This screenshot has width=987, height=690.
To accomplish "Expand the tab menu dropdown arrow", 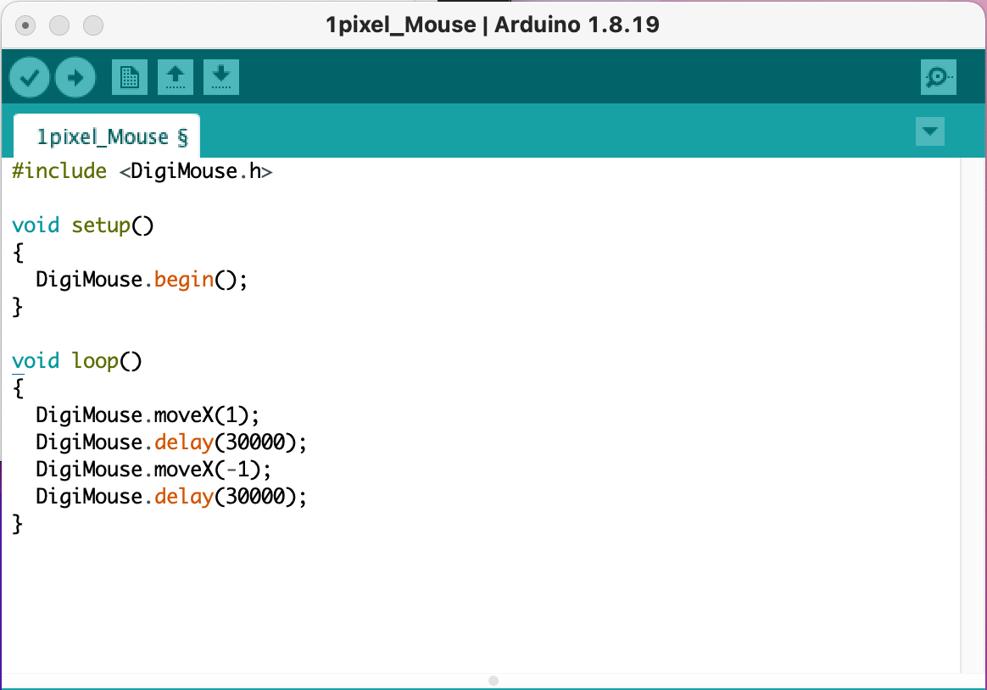I will coord(929,131).
